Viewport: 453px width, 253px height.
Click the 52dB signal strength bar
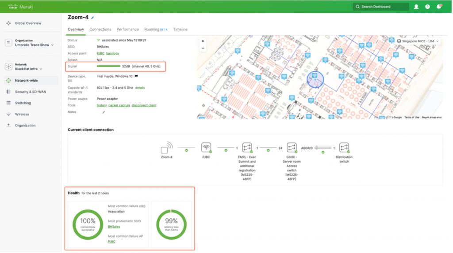[108, 67]
